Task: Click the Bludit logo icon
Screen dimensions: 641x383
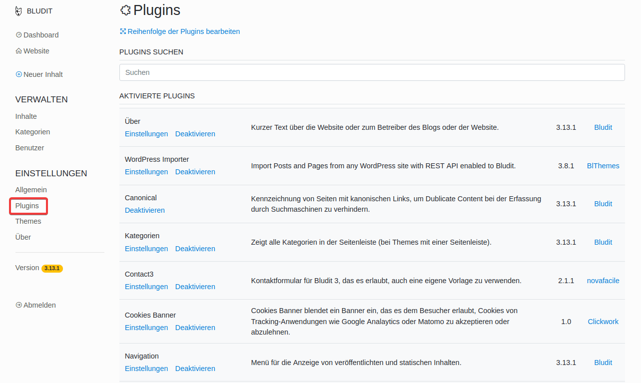Action: (19, 11)
